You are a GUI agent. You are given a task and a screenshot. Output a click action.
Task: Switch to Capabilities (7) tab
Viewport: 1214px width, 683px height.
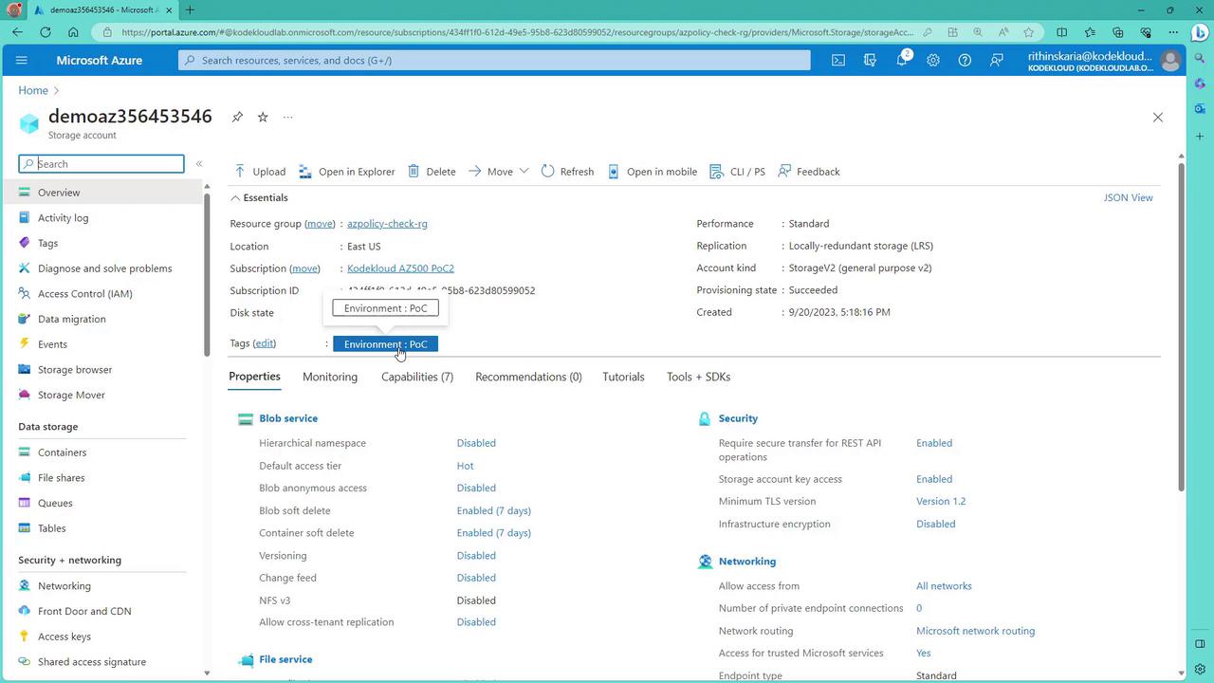click(x=417, y=378)
